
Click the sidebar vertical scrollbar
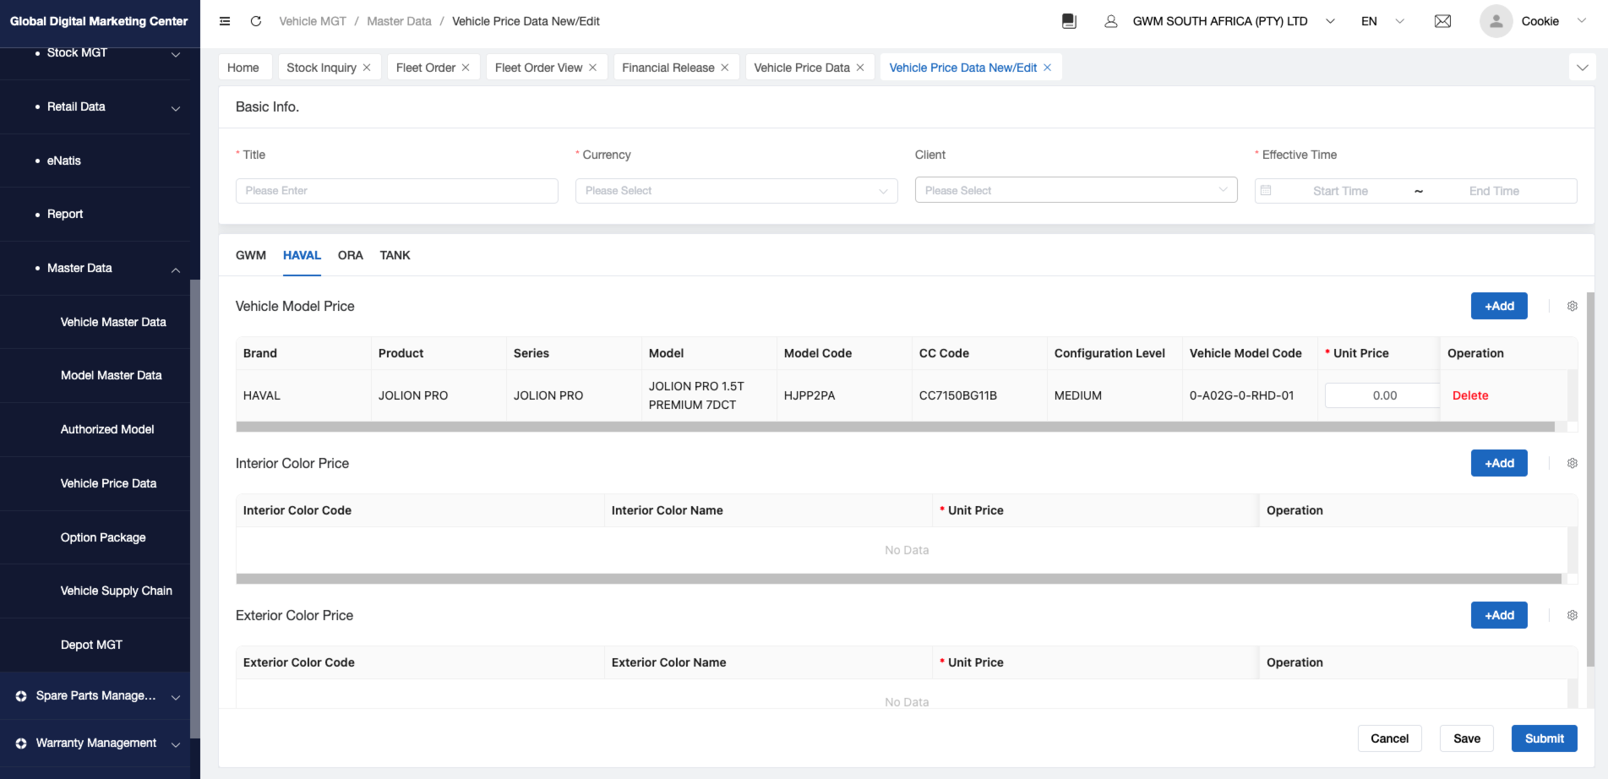[195, 507]
